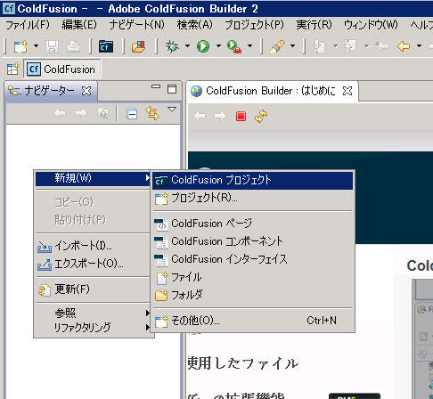Toggle Link with Editor in Navigator
Viewport: 433px width, 399px height.
[152, 113]
